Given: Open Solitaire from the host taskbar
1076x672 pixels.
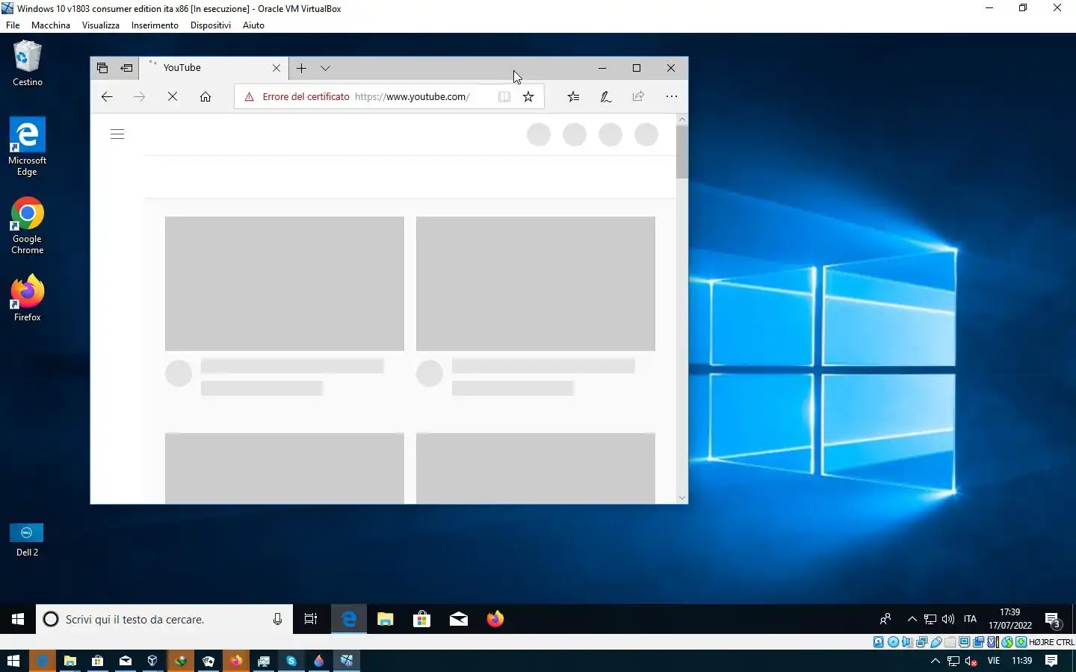Looking at the screenshot, I should click(x=208, y=661).
